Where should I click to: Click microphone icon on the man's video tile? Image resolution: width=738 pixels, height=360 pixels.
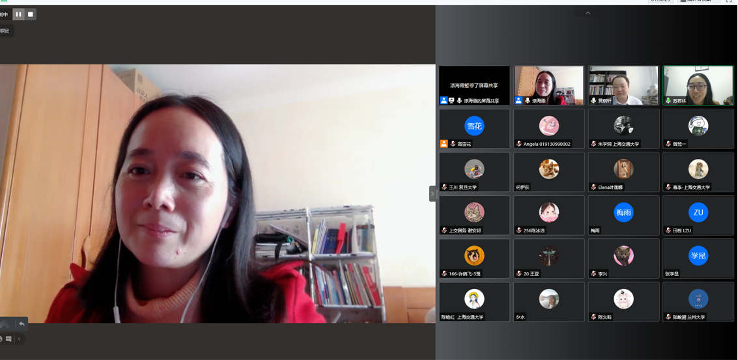593,100
